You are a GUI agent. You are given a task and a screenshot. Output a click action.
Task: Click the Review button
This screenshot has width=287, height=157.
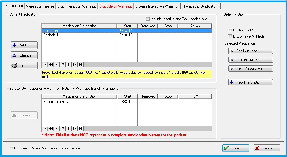tap(24, 115)
